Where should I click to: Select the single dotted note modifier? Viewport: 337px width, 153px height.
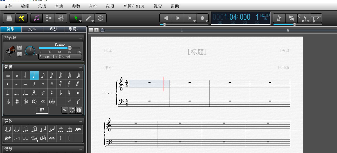coord(8,93)
